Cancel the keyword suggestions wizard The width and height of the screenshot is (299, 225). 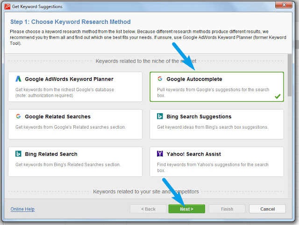pyautogui.click(x=267, y=209)
